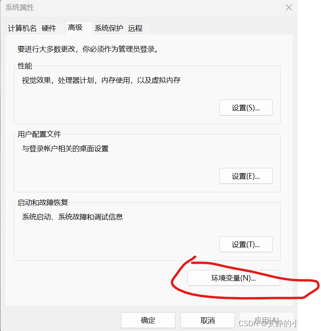The width and height of the screenshot is (321, 331).
Task: Select the 高级 tab
Action: 75,28
